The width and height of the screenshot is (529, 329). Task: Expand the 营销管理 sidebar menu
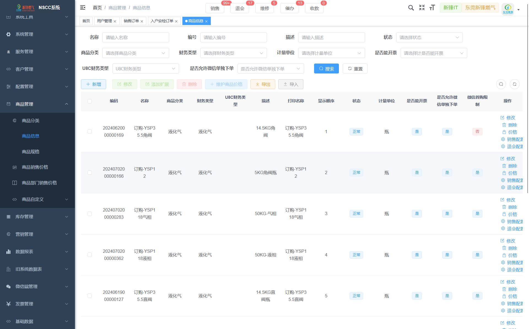point(37,234)
